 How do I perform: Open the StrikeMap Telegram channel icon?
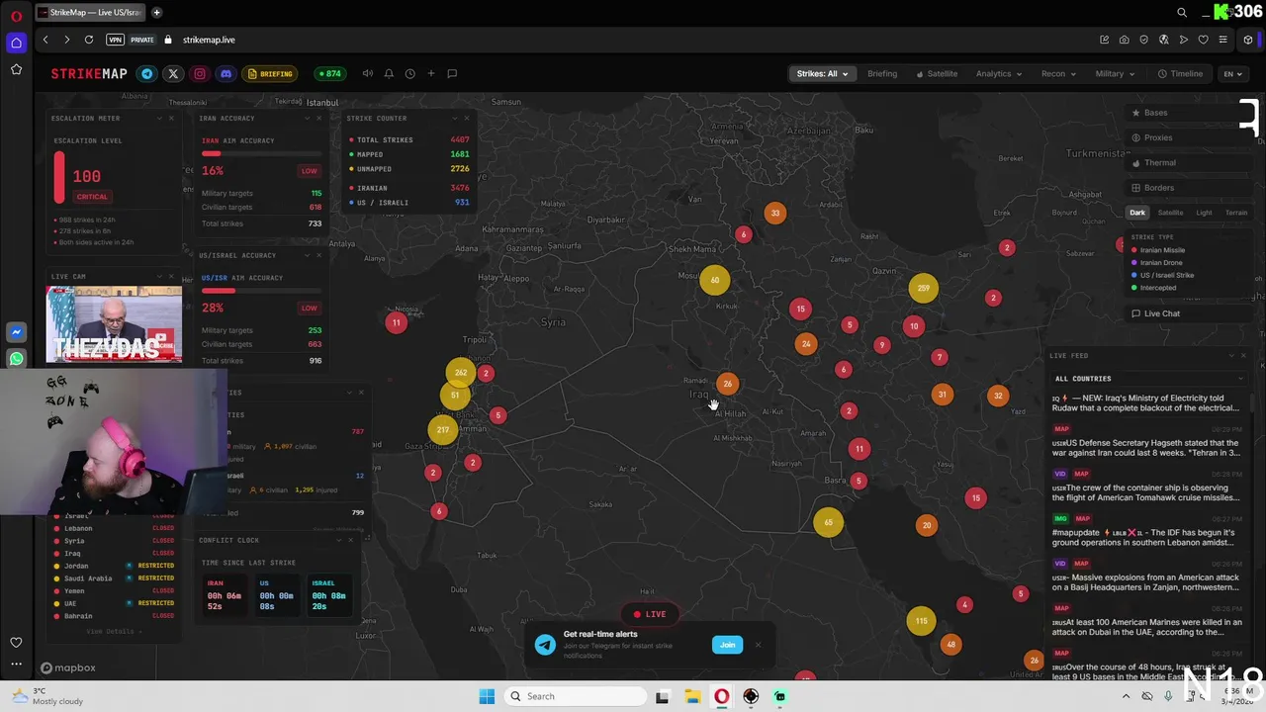point(147,74)
